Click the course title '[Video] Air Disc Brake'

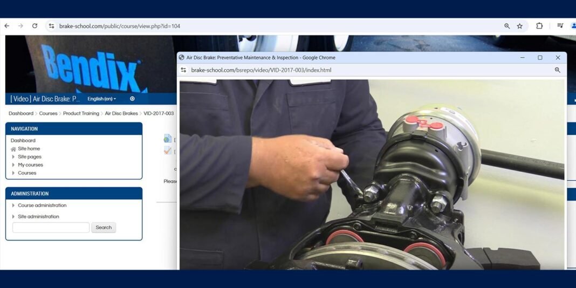45,99
